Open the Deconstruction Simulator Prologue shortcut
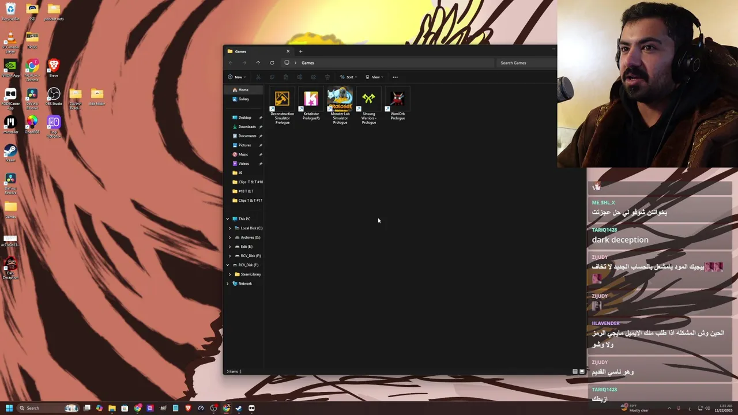Image resolution: width=738 pixels, height=415 pixels. pos(282,106)
